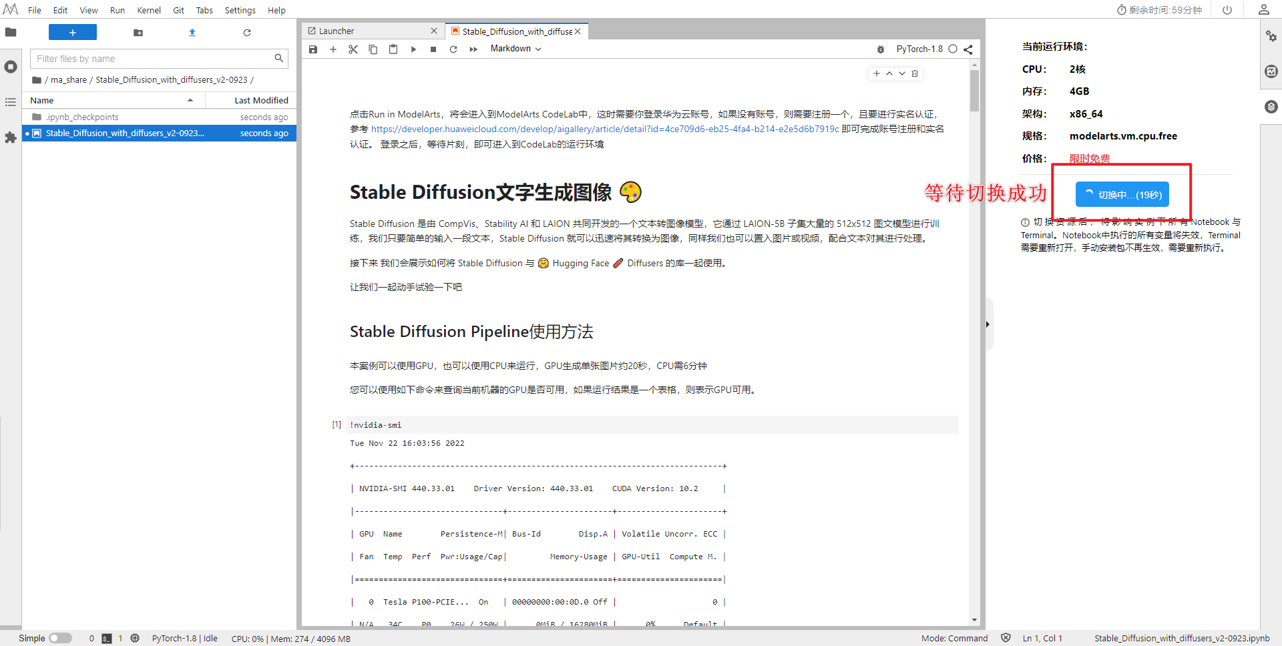Click the PyTorch-1.8 | Idle status
Image resolution: width=1282 pixels, height=646 pixels.
click(x=185, y=639)
